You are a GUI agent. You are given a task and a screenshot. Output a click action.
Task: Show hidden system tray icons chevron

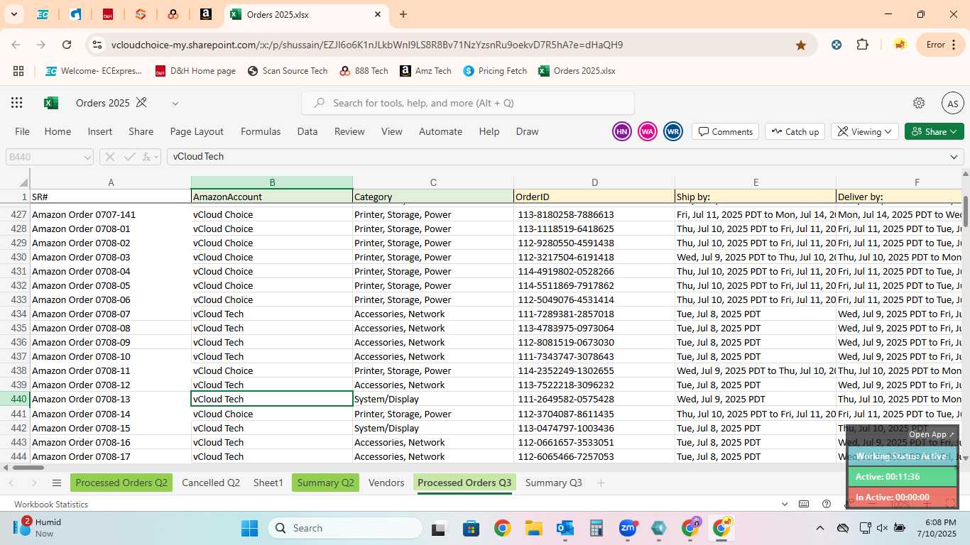[x=820, y=528]
